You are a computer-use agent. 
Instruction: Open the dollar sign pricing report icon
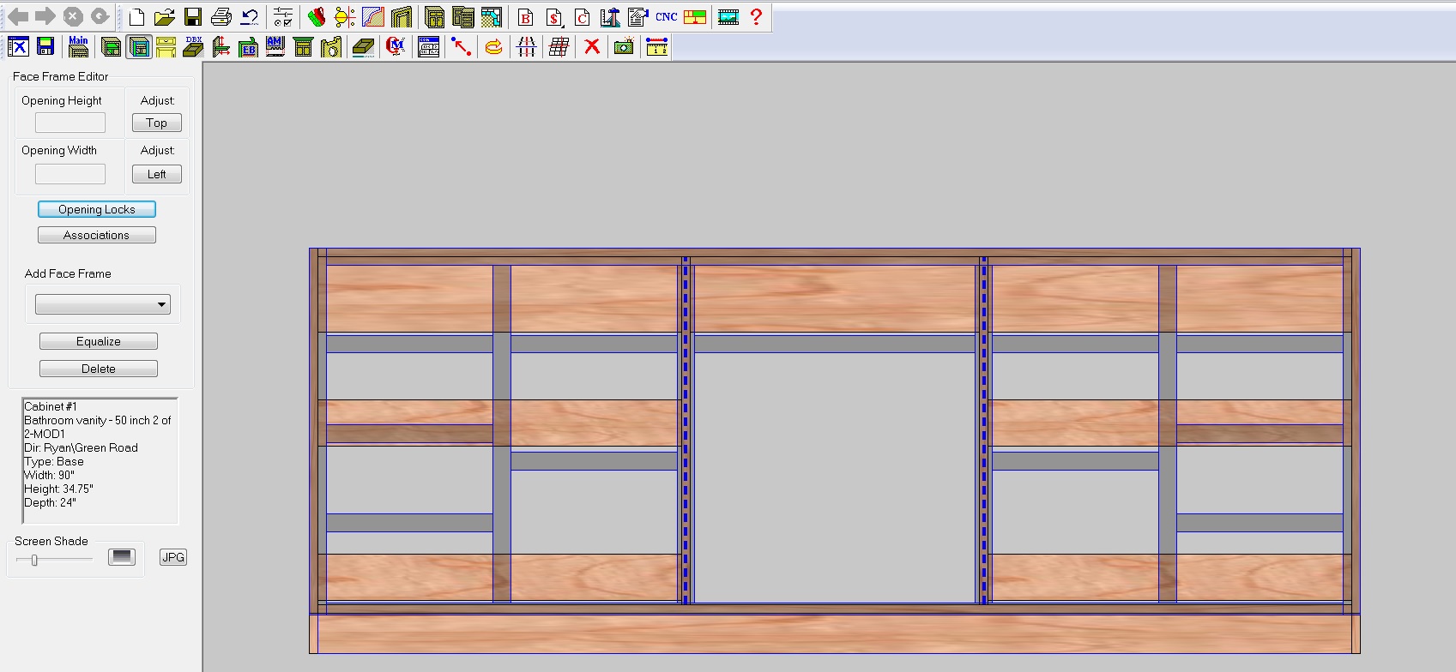point(554,17)
